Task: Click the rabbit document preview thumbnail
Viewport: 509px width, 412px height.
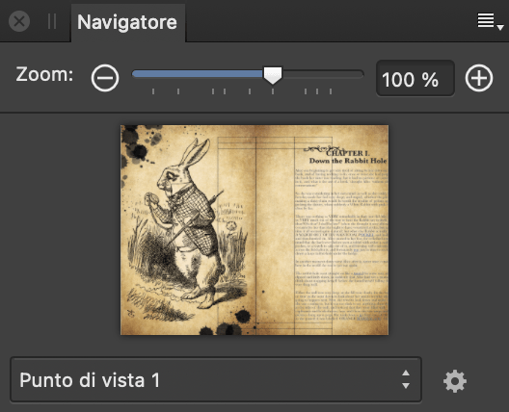Action: [x=254, y=230]
